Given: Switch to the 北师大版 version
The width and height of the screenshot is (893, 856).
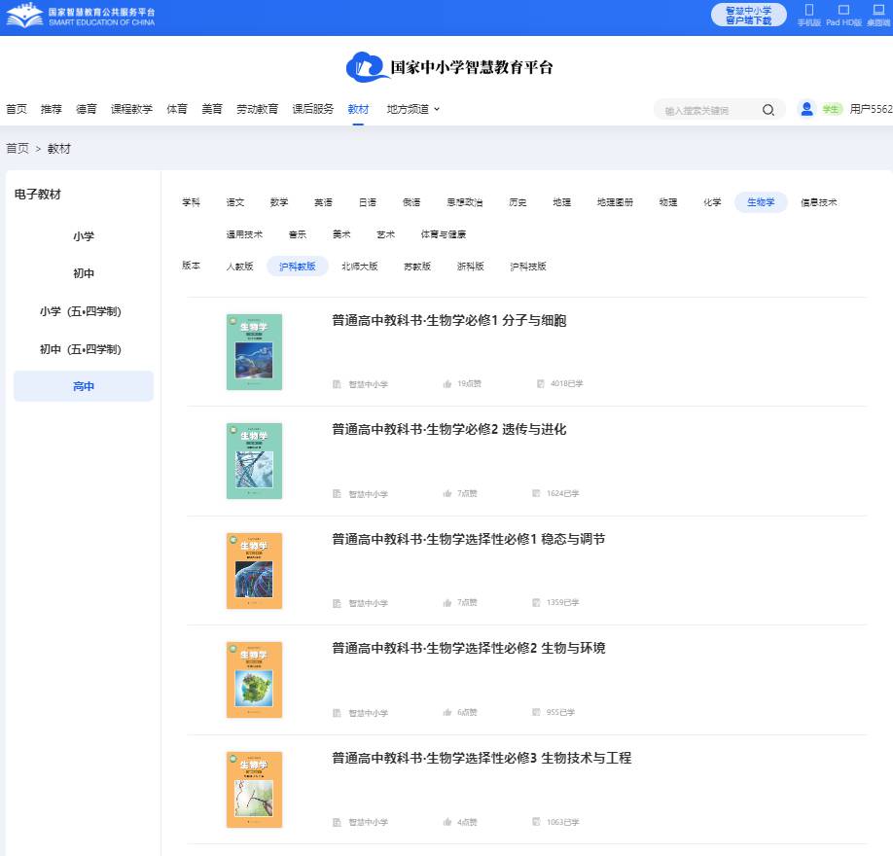Looking at the screenshot, I should (359, 266).
